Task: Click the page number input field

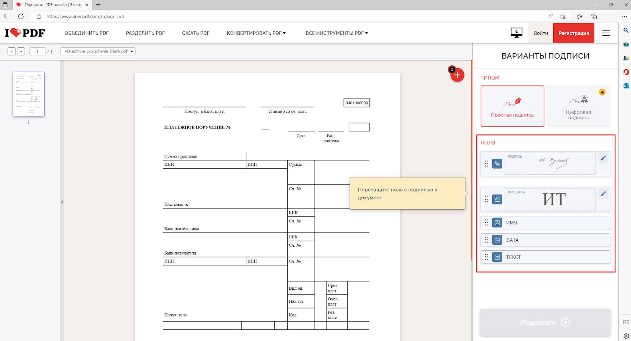Action: pos(37,51)
